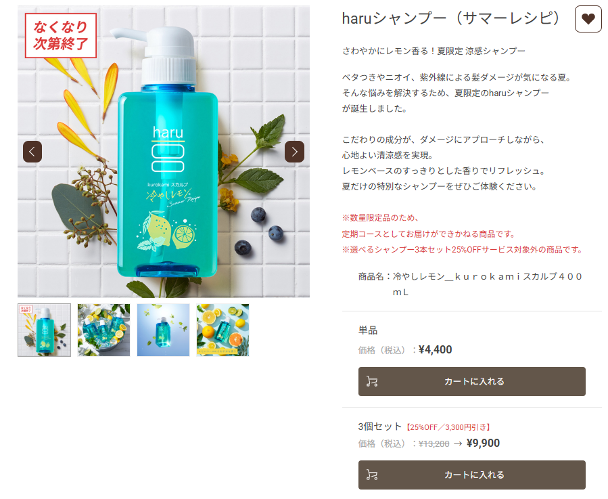Click the struck-through ¥13,200 original price
Image resolution: width=608 pixels, height=499 pixels.
coord(434,443)
